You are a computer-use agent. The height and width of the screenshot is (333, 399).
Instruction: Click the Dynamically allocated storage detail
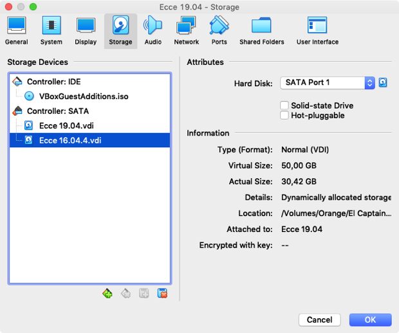pos(336,197)
